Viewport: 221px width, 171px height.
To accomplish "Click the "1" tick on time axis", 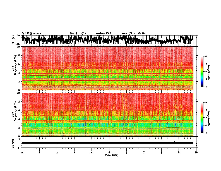I will coord(39,153).
